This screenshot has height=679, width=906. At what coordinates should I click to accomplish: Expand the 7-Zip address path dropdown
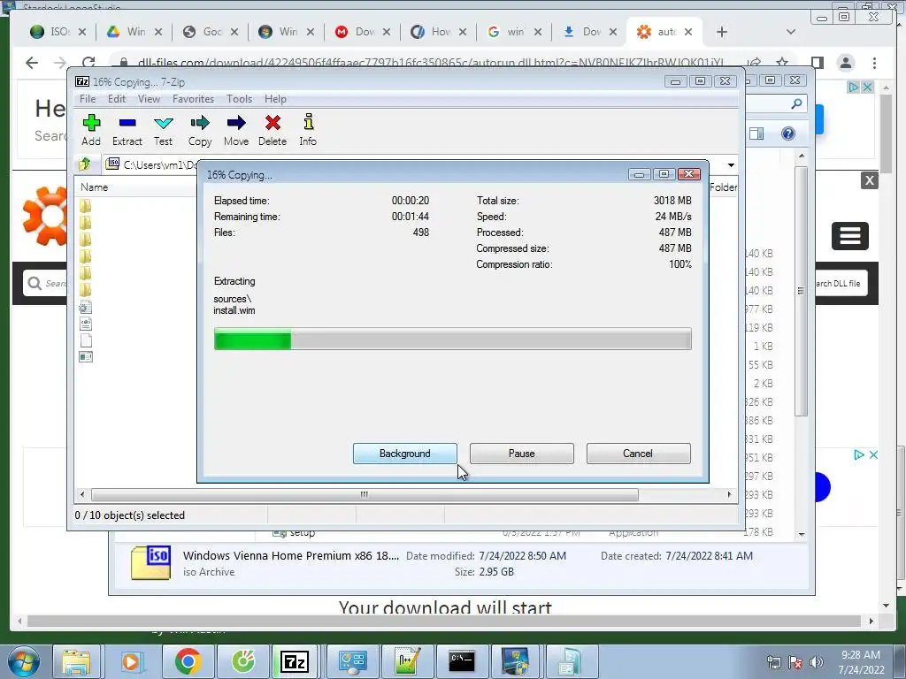pos(731,165)
